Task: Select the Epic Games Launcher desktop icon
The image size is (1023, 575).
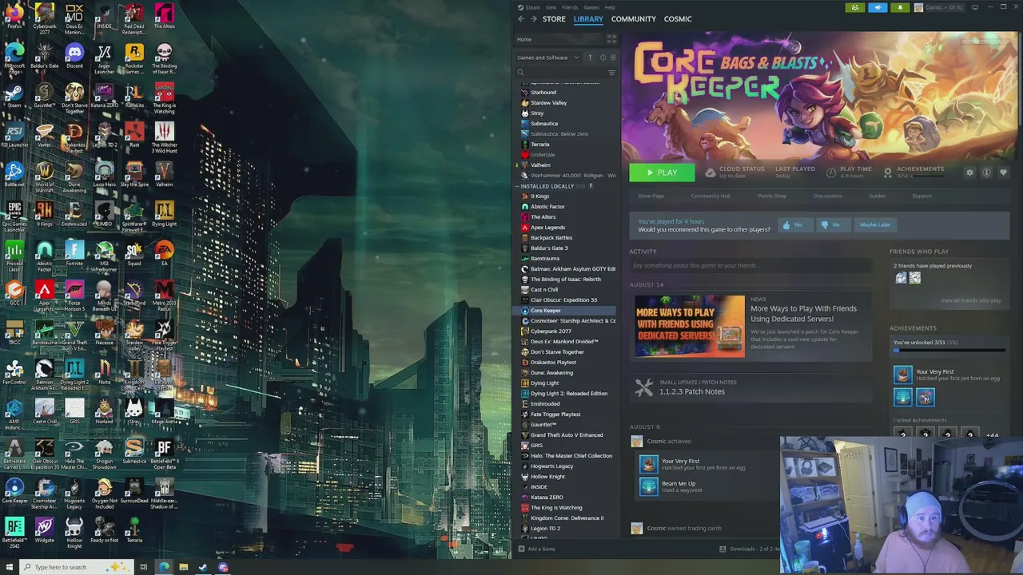Action: click(x=14, y=216)
